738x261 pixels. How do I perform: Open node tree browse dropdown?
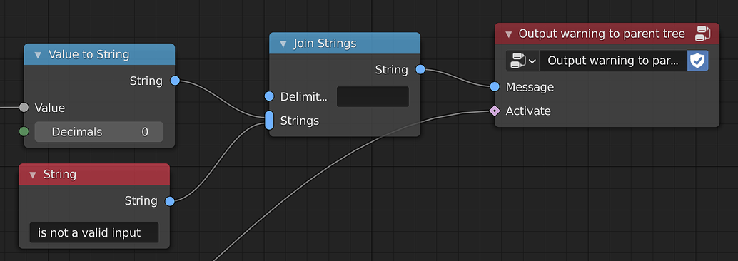pyautogui.click(x=522, y=61)
